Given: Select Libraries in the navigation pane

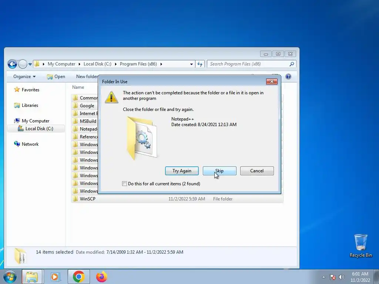Looking at the screenshot, I should pos(30,105).
